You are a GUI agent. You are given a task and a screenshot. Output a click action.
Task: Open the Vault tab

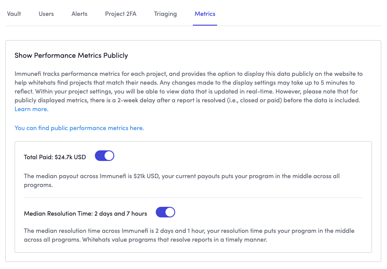[x=14, y=14]
